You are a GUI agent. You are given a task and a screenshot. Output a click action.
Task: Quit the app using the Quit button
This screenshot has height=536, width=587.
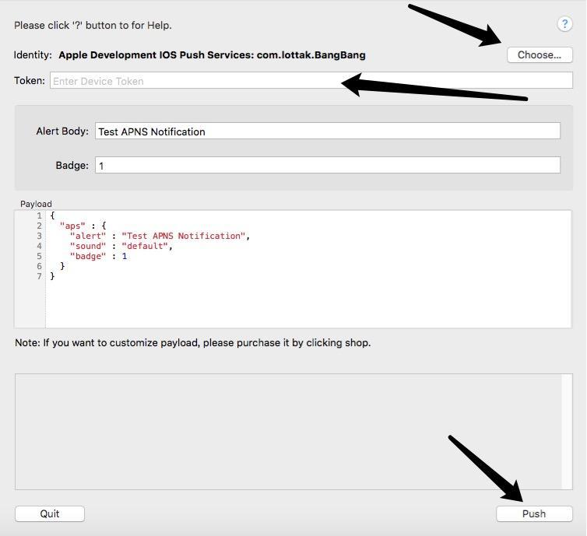click(x=50, y=513)
